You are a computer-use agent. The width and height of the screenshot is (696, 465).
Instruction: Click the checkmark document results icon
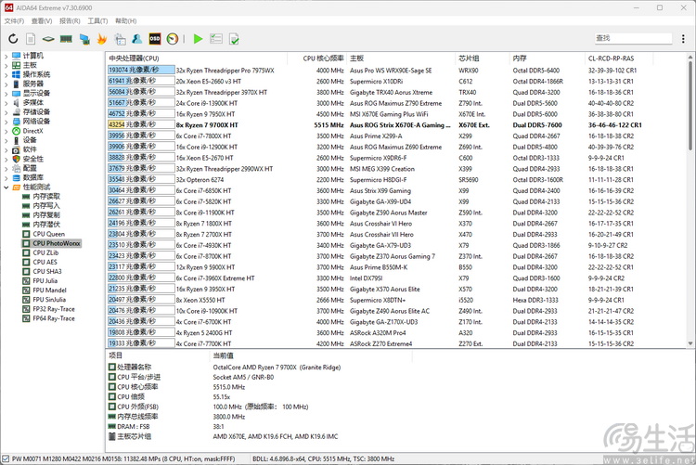235,39
